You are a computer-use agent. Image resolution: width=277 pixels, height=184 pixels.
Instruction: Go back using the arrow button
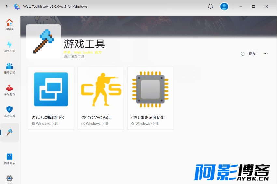tap(7, 6)
